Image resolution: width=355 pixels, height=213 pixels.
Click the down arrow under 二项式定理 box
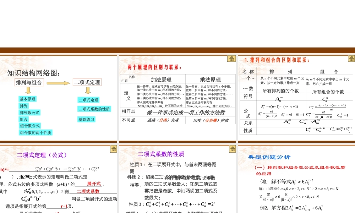tap(88, 91)
